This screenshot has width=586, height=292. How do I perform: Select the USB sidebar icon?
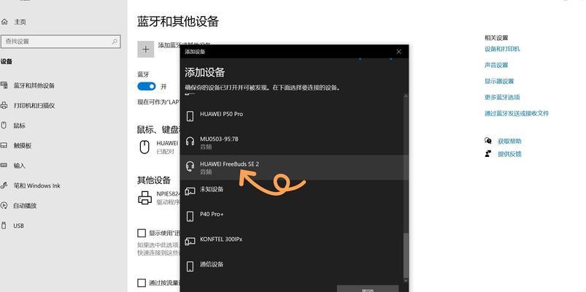click(4, 226)
